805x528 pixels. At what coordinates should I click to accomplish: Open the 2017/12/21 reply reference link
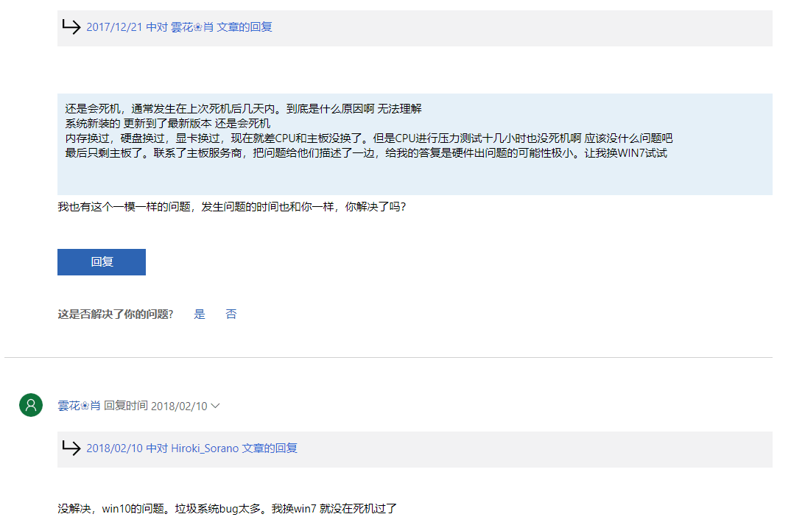point(179,27)
